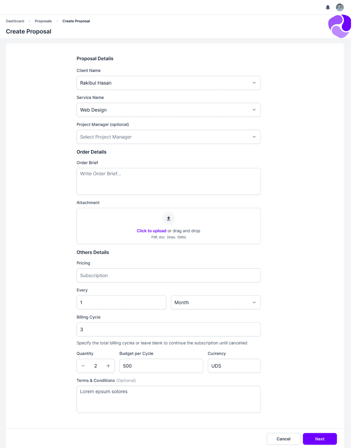The width and height of the screenshot is (352, 448).
Task: Click the Click to upload link
Action: click(x=151, y=231)
